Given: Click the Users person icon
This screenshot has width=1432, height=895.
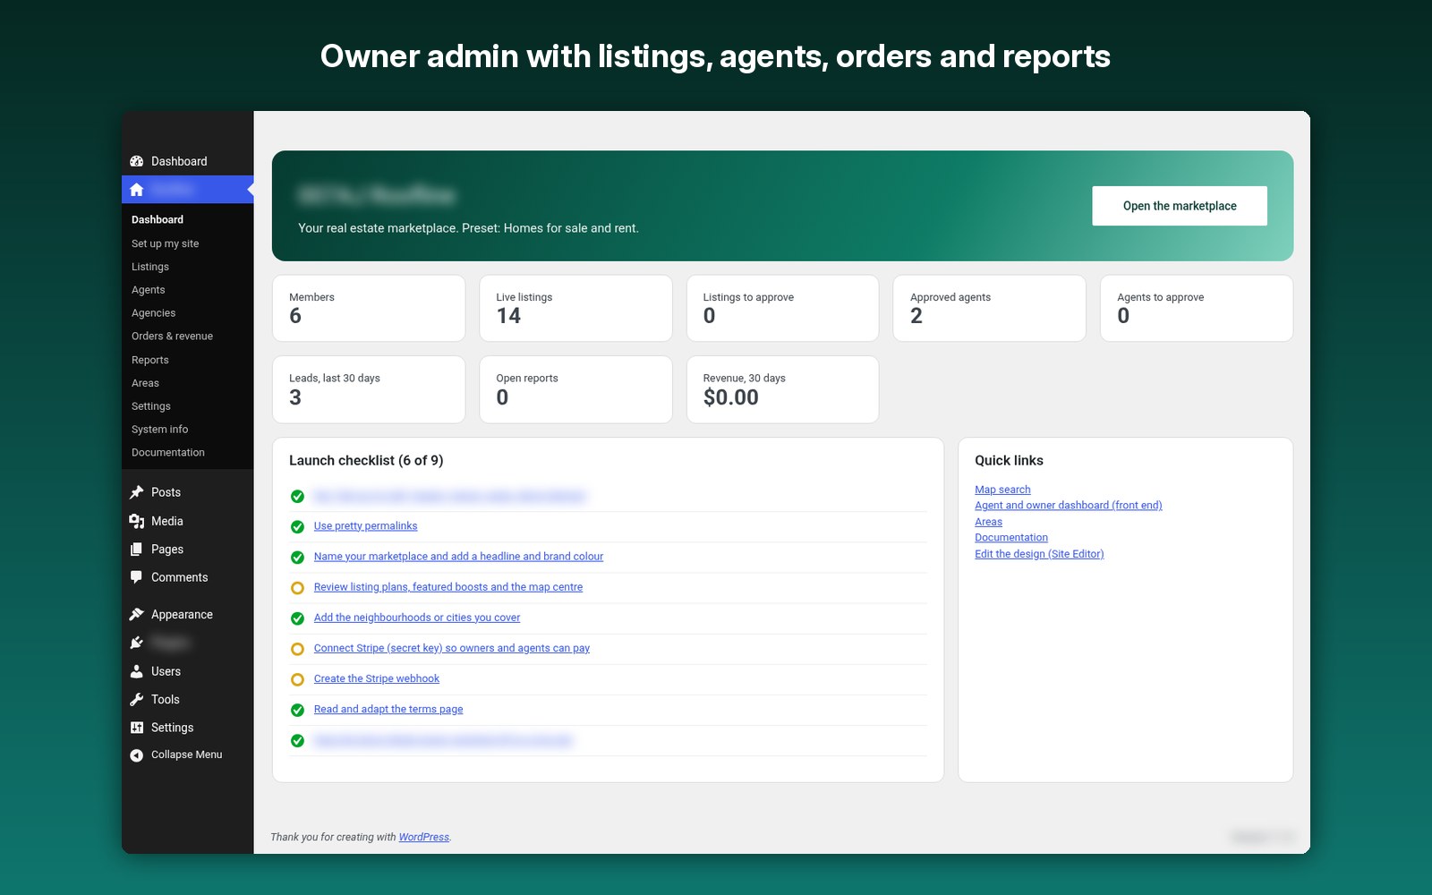Looking at the screenshot, I should tap(137, 671).
